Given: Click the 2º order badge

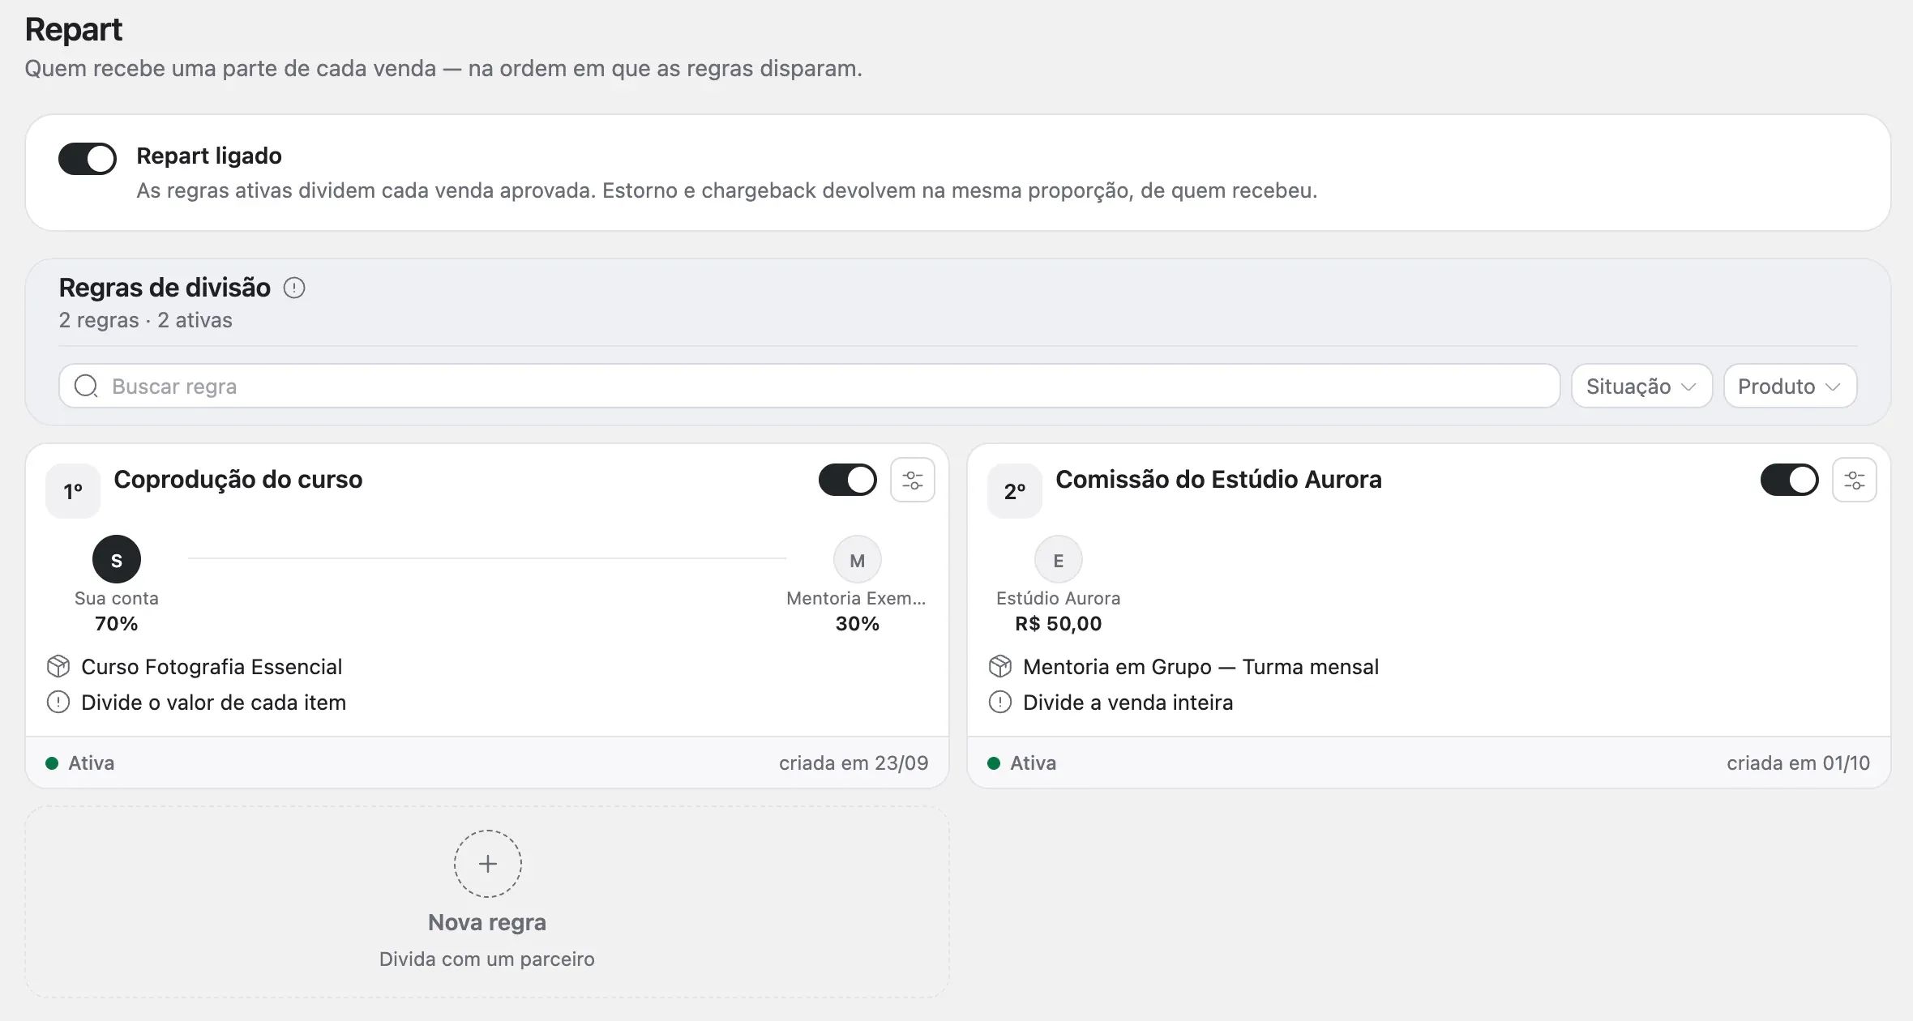Looking at the screenshot, I should [x=1015, y=491].
